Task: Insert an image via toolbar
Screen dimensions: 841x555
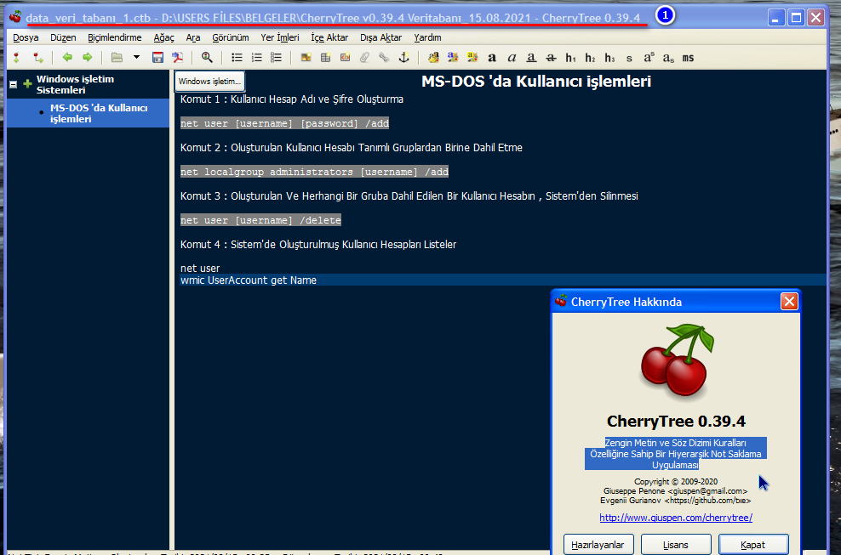Action: click(x=306, y=57)
